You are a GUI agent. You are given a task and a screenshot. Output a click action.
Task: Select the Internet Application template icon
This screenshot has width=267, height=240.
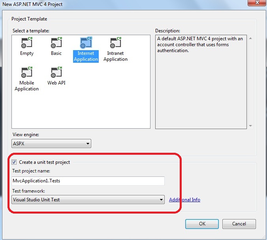point(86,43)
